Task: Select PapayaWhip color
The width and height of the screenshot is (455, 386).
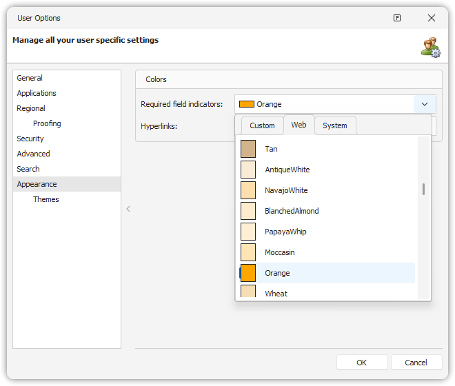Action: click(285, 232)
